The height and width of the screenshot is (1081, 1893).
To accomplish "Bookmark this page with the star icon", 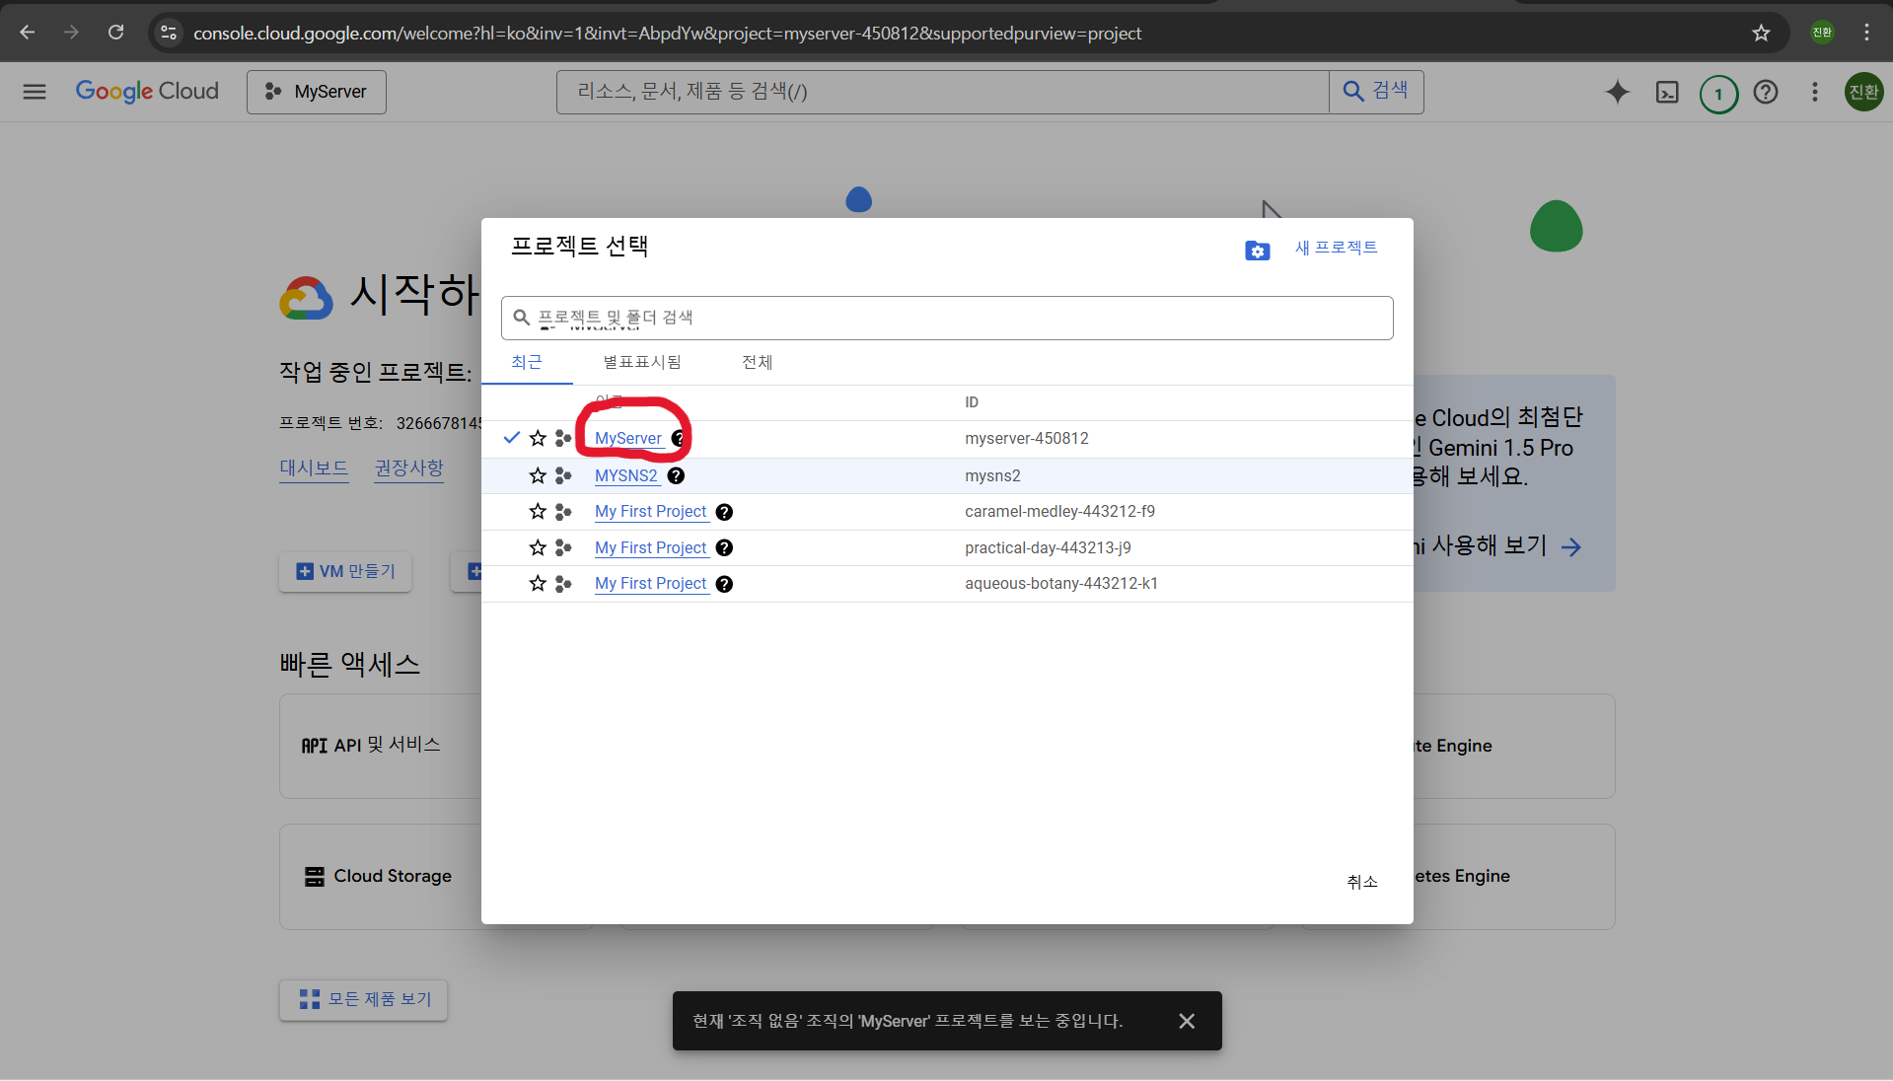I will click(x=1761, y=33).
